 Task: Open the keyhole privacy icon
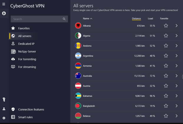(4, 99)
